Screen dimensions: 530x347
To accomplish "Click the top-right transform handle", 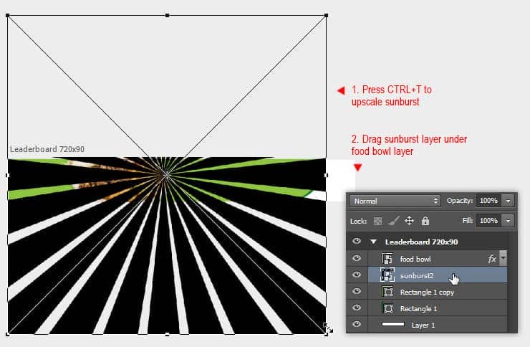I will 326,15.
